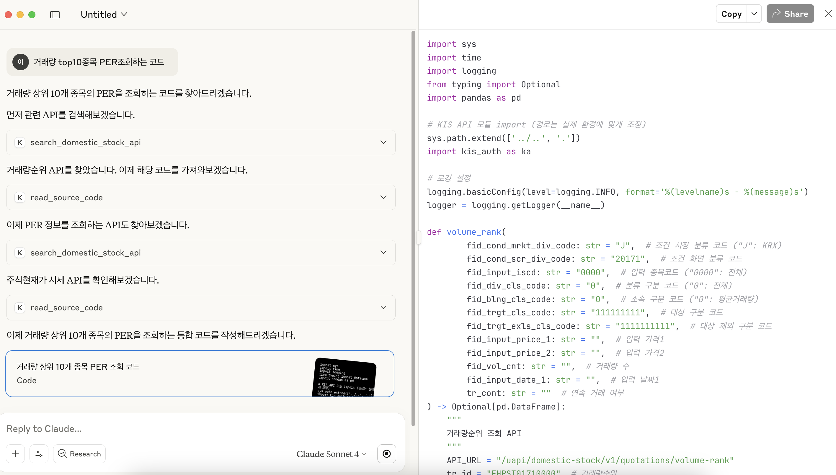Click the 'import pandas as pd' line
Image resolution: width=836 pixels, height=475 pixels.
(474, 98)
